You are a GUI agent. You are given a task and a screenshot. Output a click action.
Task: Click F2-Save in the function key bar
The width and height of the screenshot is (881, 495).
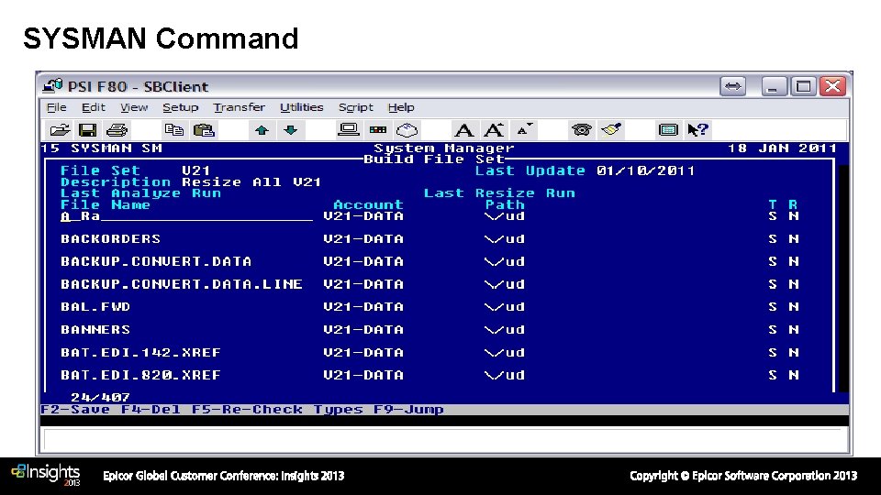75,409
